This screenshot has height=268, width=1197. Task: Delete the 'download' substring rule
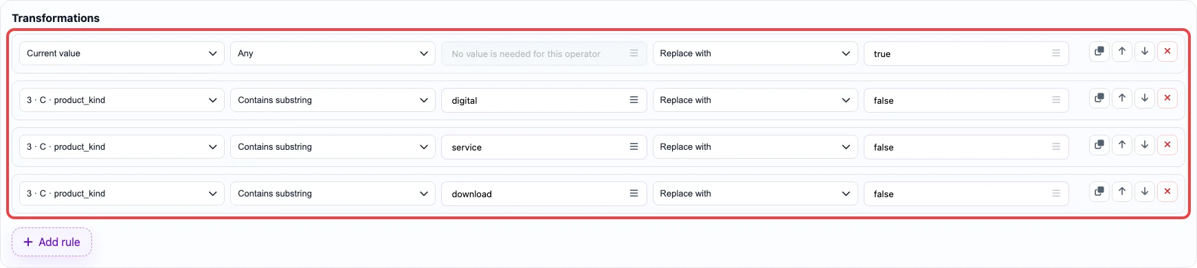point(1167,192)
